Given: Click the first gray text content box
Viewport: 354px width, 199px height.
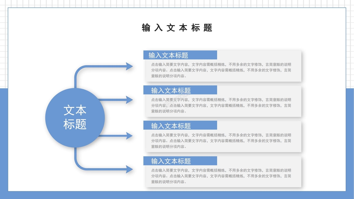Looking at the screenshot, I should click(x=221, y=70).
